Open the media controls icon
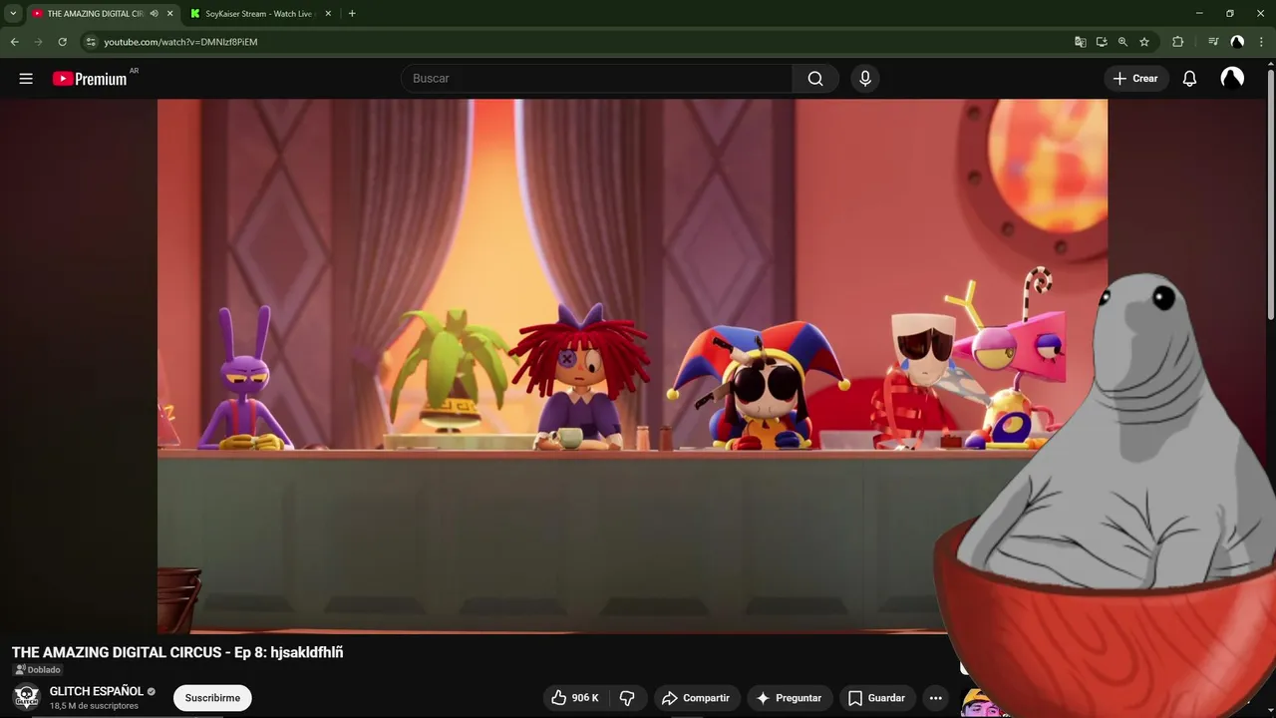The height and width of the screenshot is (718, 1276). [x=1213, y=42]
